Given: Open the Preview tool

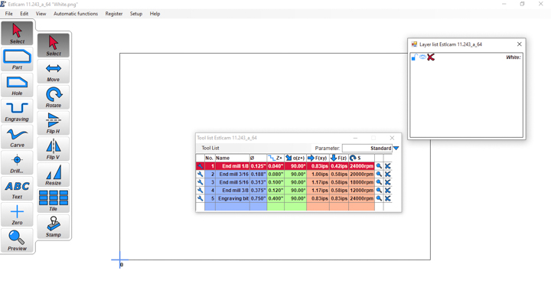Looking at the screenshot, I should pos(17,240).
